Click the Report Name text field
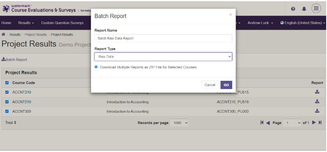Screen dimensions: 327x152 [163, 38]
